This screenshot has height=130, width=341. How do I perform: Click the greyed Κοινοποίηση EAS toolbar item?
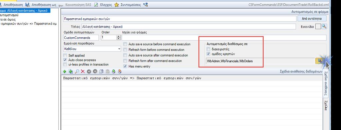tap(75, 5)
